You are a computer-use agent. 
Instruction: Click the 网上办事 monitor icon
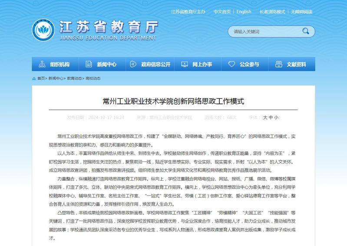[x=184, y=65]
